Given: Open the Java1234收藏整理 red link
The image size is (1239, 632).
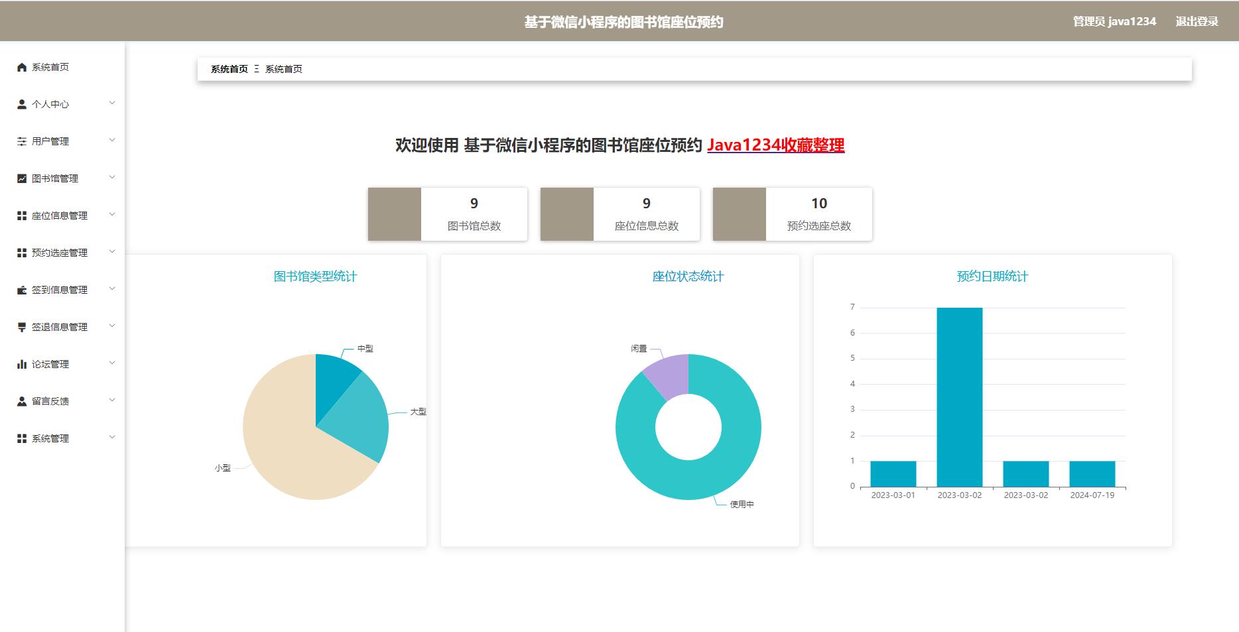Looking at the screenshot, I should [x=775, y=145].
